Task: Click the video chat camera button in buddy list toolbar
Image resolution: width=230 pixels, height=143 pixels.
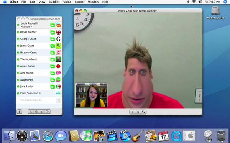Action: pyautogui.click(x=42, y=112)
